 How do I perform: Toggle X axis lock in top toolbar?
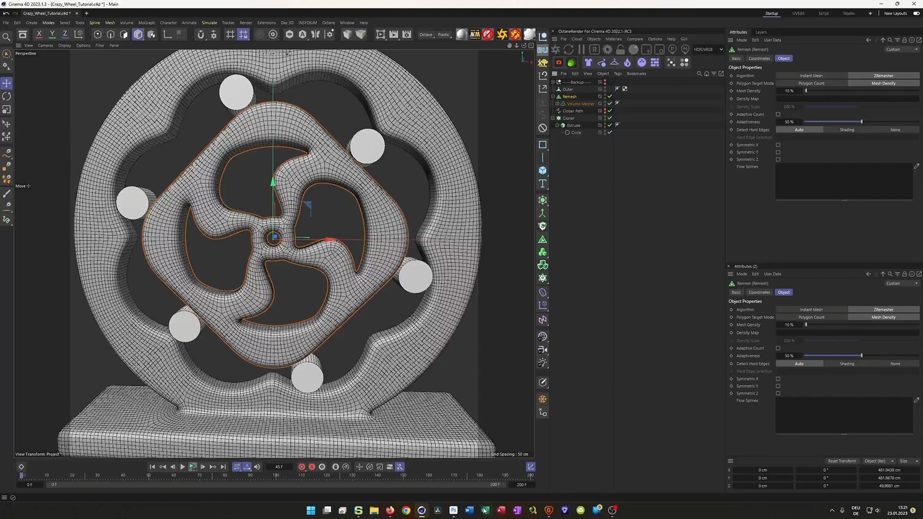click(x=39, y=34)
